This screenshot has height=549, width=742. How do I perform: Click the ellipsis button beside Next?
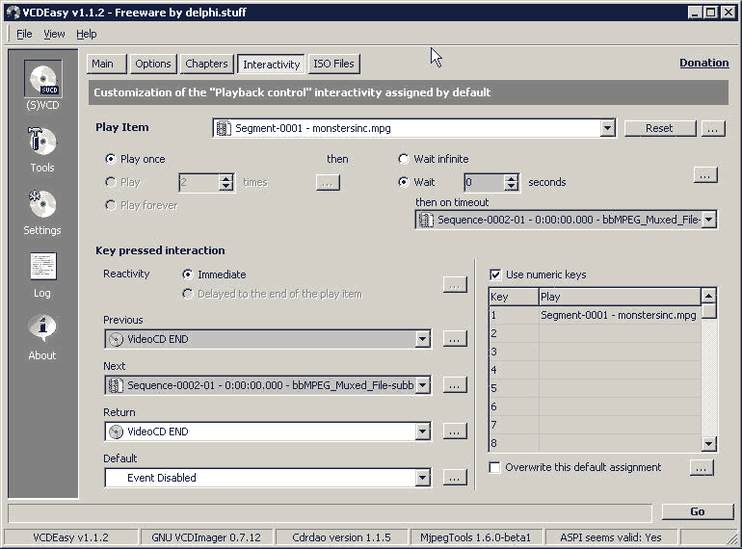click(x=455, y=385)
